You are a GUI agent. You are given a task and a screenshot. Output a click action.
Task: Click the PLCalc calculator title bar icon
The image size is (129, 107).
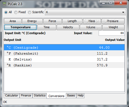4,4
